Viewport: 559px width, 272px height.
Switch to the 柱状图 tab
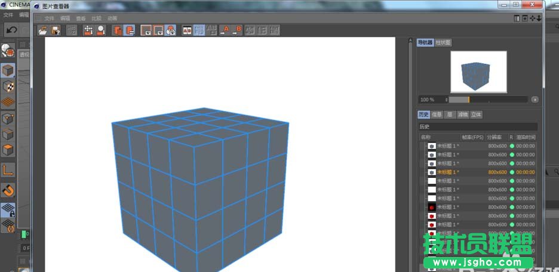(443, 43)
